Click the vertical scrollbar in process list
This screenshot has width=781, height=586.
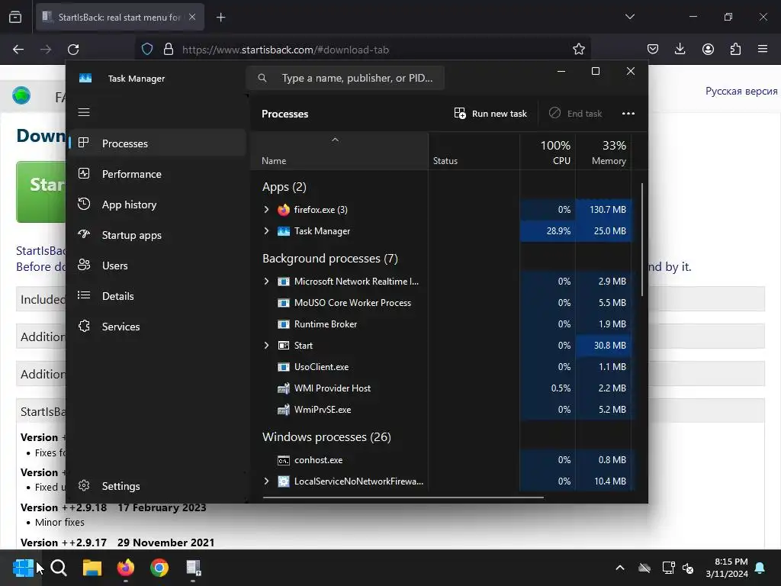click(642, 239)
